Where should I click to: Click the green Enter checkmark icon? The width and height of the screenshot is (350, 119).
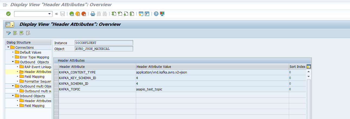[x=8, y=14]
